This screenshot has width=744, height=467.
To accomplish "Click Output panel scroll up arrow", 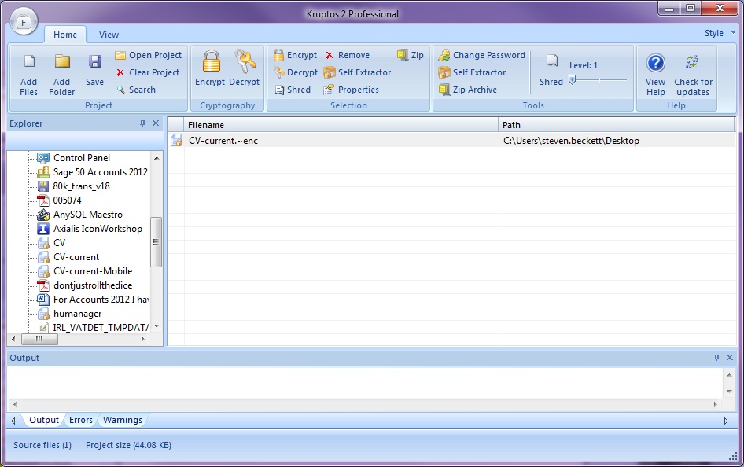I will (x=729, y=375).
